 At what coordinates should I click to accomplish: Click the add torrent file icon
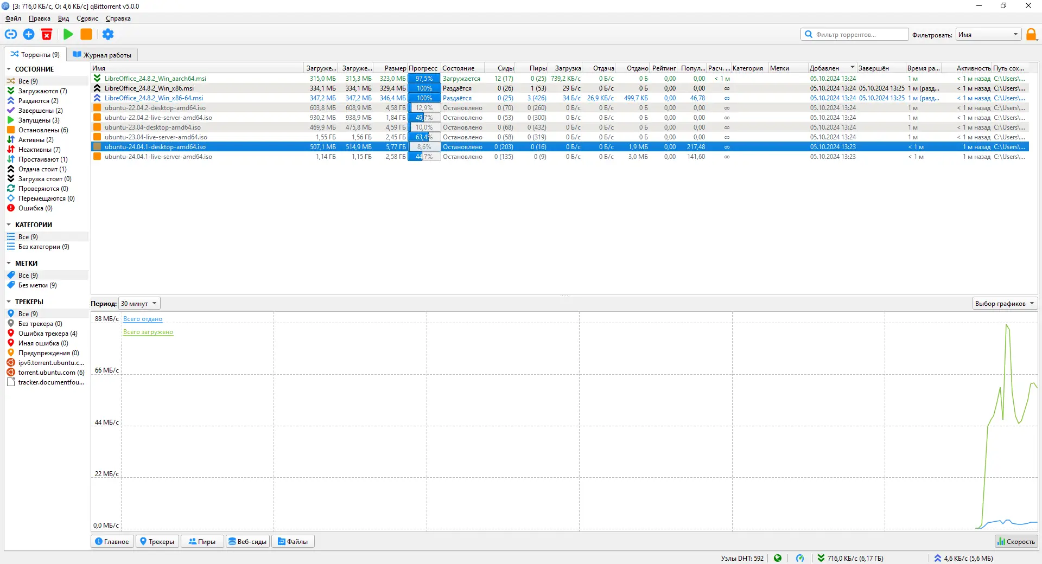pyautogui.click(x=29, y=34)
